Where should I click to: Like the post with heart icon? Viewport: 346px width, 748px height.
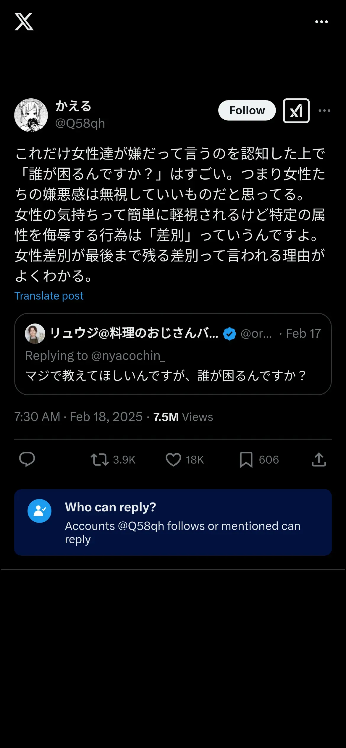[x=173, y=460]
